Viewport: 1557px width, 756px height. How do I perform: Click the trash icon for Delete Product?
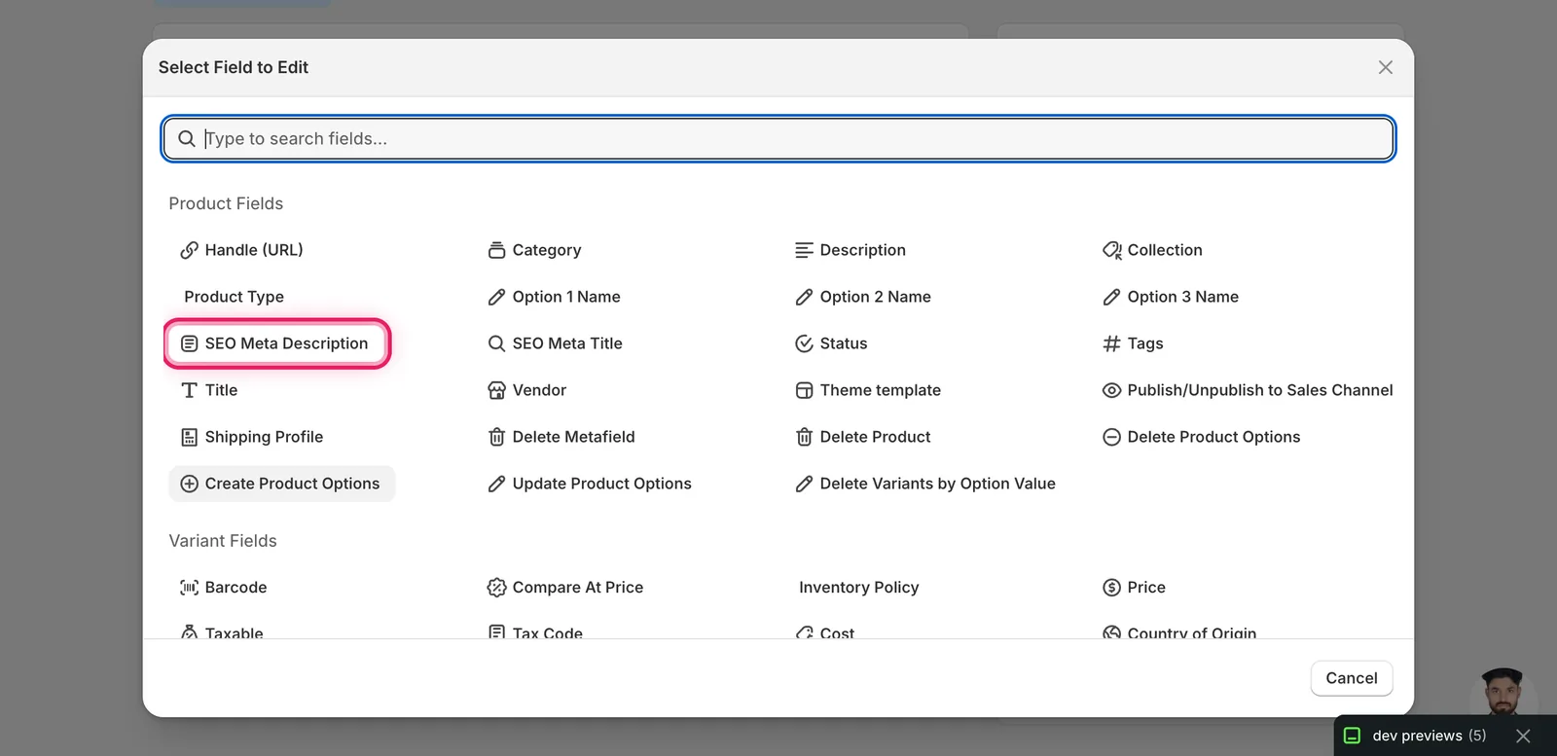point(804,437)
